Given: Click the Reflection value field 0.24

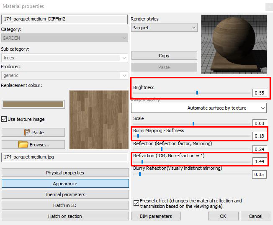Looking at the screenshot, I should pos(260,149).
